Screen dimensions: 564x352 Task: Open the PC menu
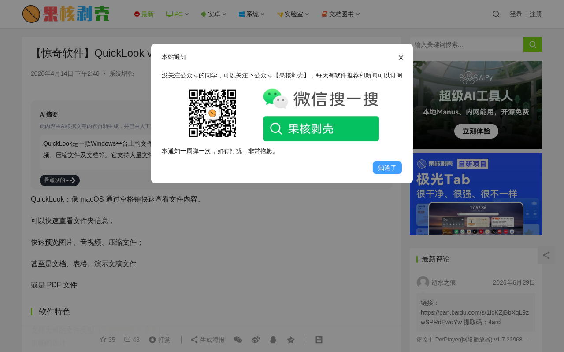[174, 14]
